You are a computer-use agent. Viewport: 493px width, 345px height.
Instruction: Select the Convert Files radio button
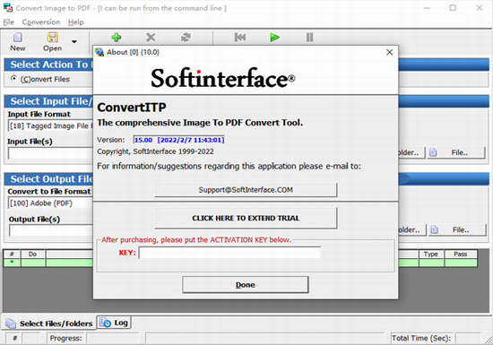(13, 79)
